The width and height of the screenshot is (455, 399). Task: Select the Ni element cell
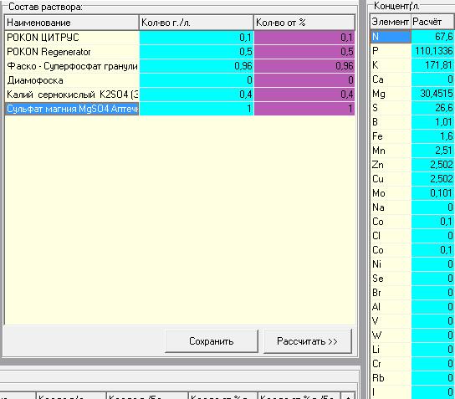coord(391,264)
